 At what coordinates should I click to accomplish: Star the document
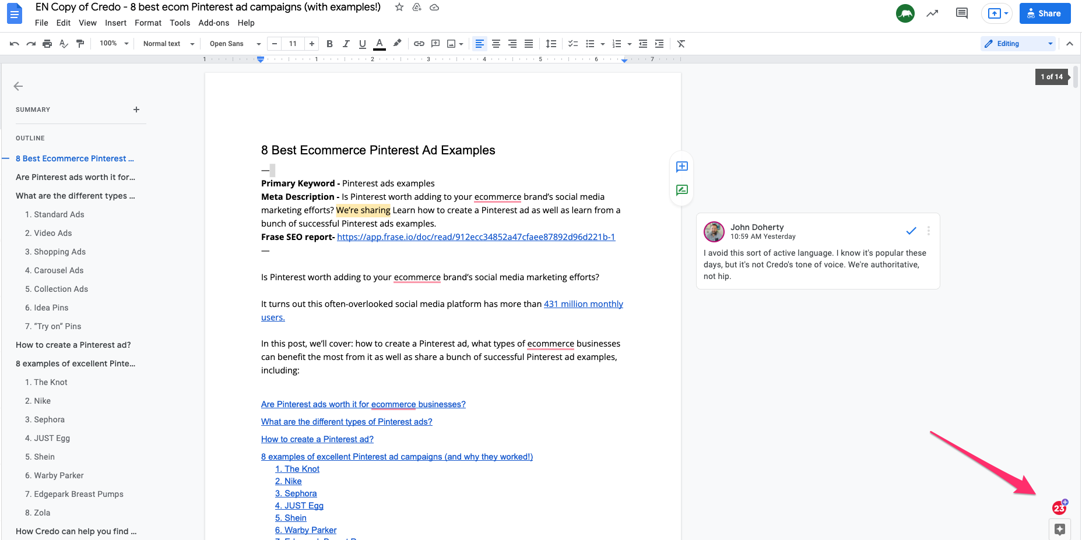point(399,7)
